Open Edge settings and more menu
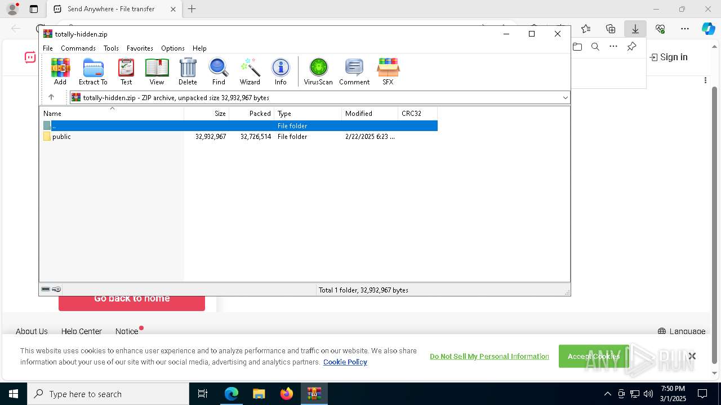Viewport: 721px width, 405px height. click(x=685, y=29)
